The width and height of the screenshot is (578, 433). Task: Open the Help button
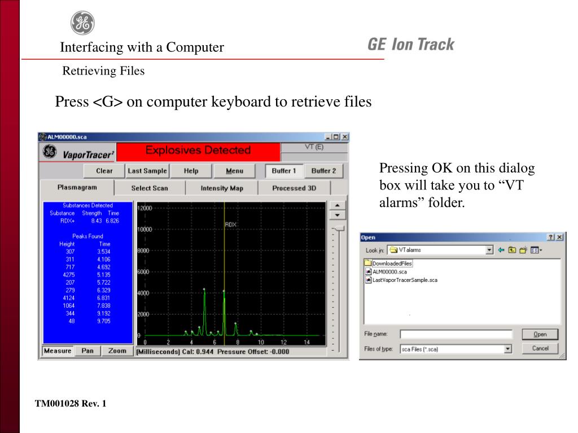tap(191, 171)
